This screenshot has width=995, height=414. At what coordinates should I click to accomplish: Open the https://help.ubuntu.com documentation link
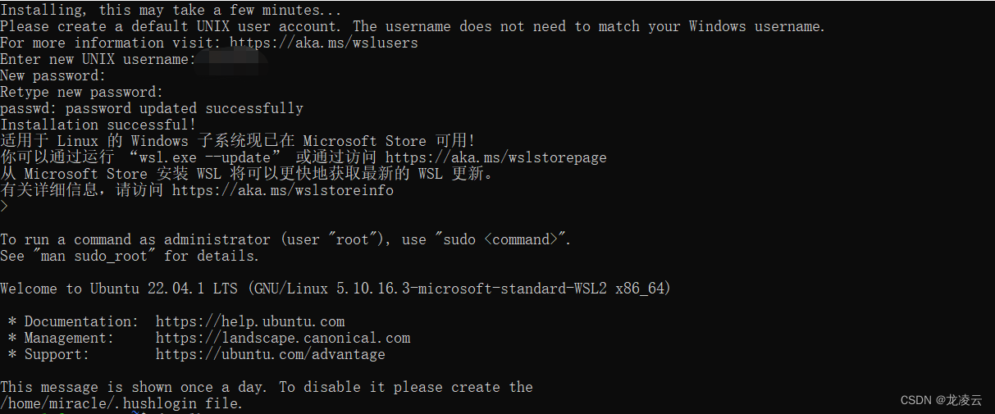(x=250, y=321)
